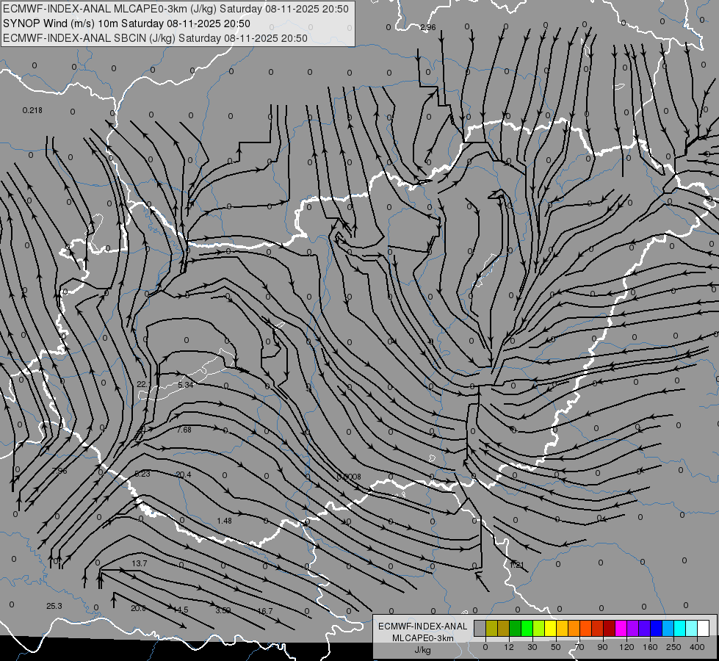Screen dimensions: 719x661
Task: Click the map value 13.7
Action: [x=140, y=563]
